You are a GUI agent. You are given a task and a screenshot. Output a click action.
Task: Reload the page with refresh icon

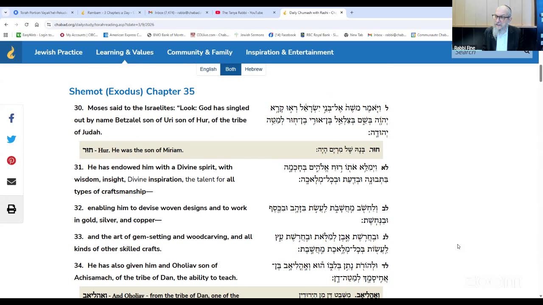26,25
